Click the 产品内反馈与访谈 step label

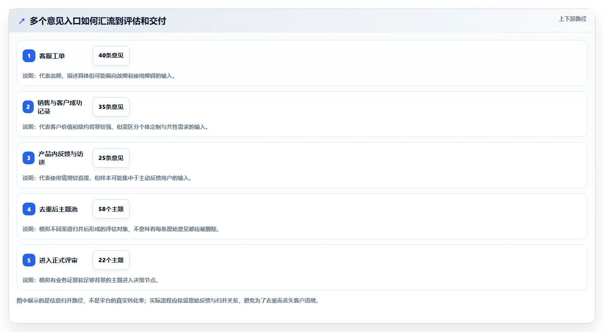(61, 158)
